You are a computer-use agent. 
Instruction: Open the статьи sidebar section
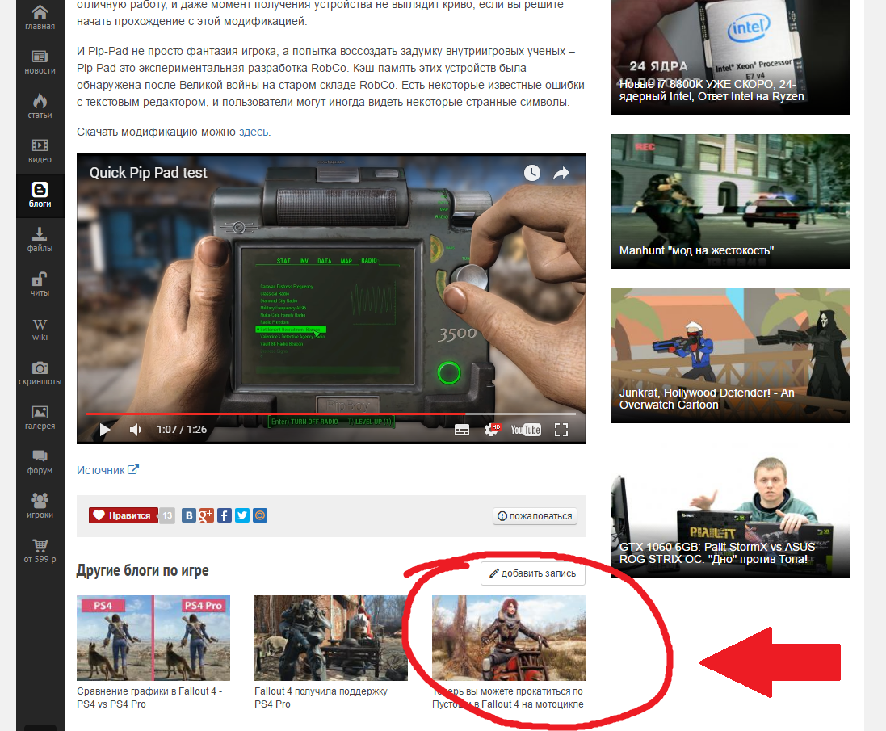(x=40, y=106)
